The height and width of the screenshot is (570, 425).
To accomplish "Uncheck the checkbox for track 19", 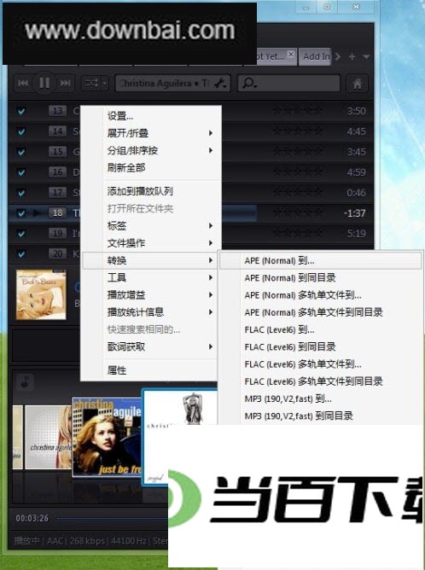I will tap(21, 233).
